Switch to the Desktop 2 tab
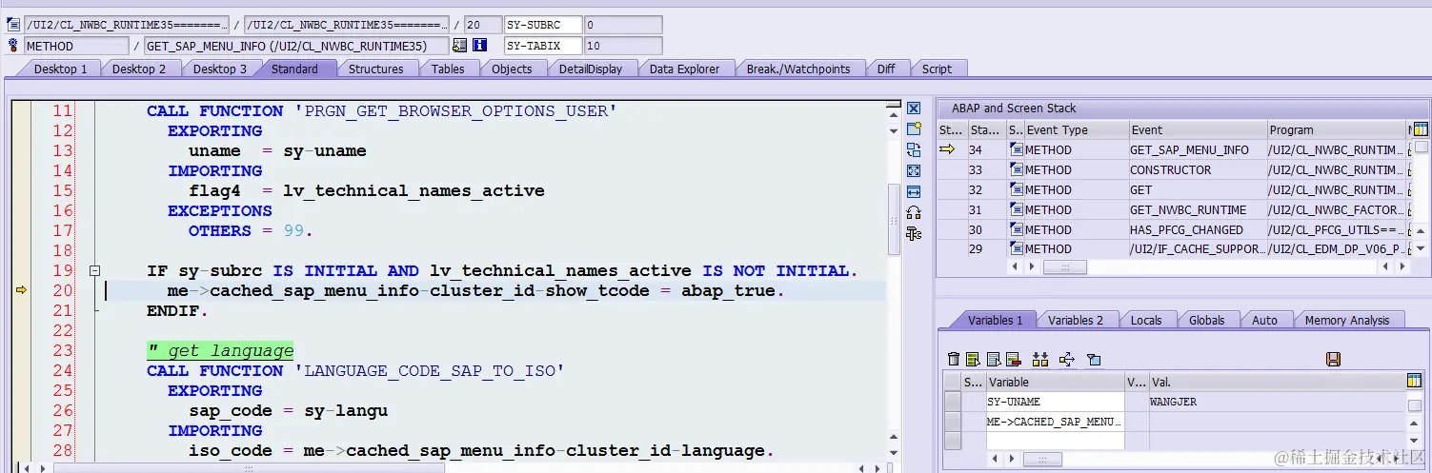1432x473 pixels. (x=139, y=69)
